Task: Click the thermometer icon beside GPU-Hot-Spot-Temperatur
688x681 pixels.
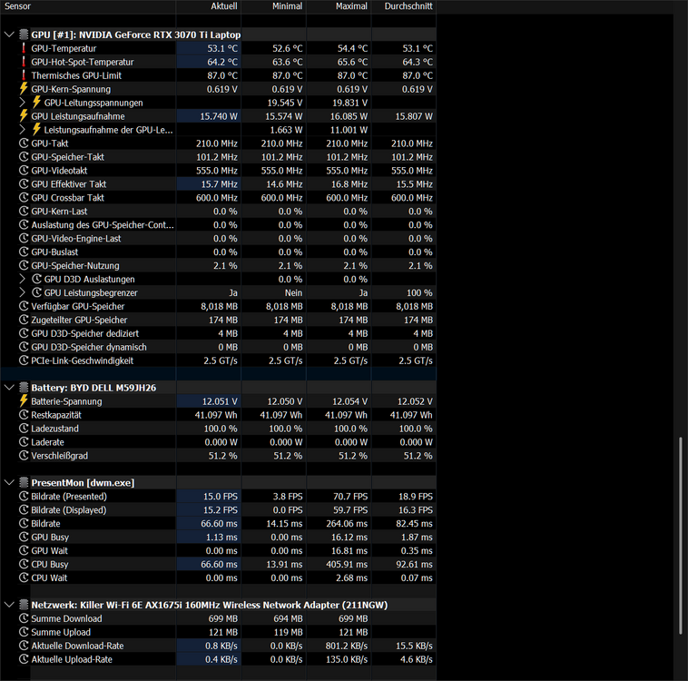Action: coord(25,62)
